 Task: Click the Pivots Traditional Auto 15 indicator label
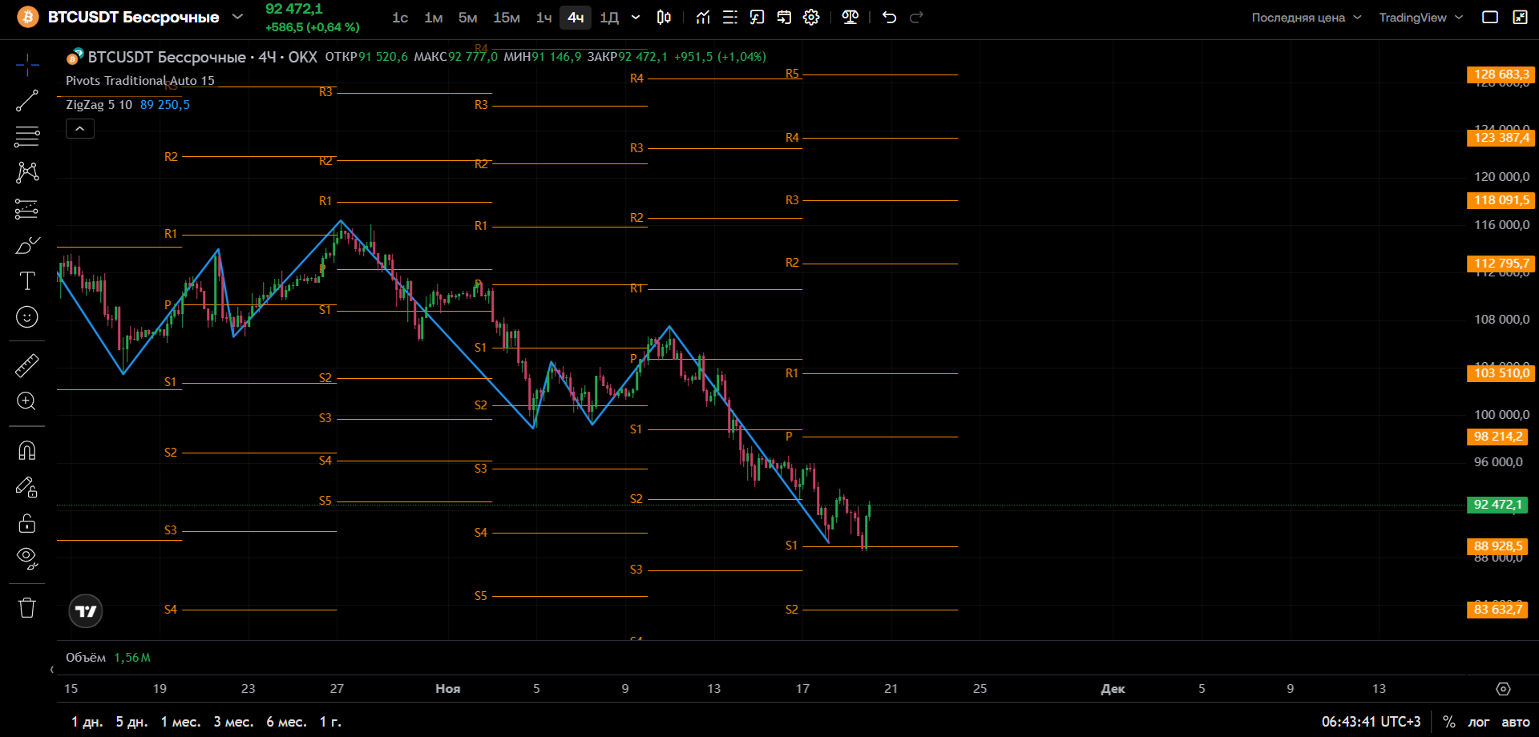tap(140, 81)
